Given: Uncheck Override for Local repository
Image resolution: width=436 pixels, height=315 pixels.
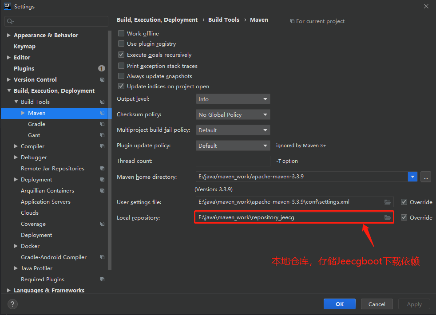Looking at the screenshot, I should (x=404, y=217).
